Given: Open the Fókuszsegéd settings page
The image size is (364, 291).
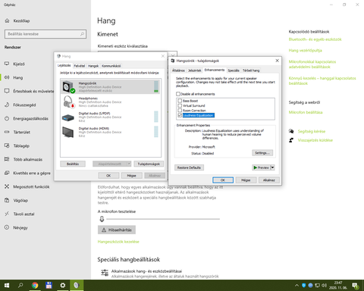Looking at the screenshot, I should (24, 105).
